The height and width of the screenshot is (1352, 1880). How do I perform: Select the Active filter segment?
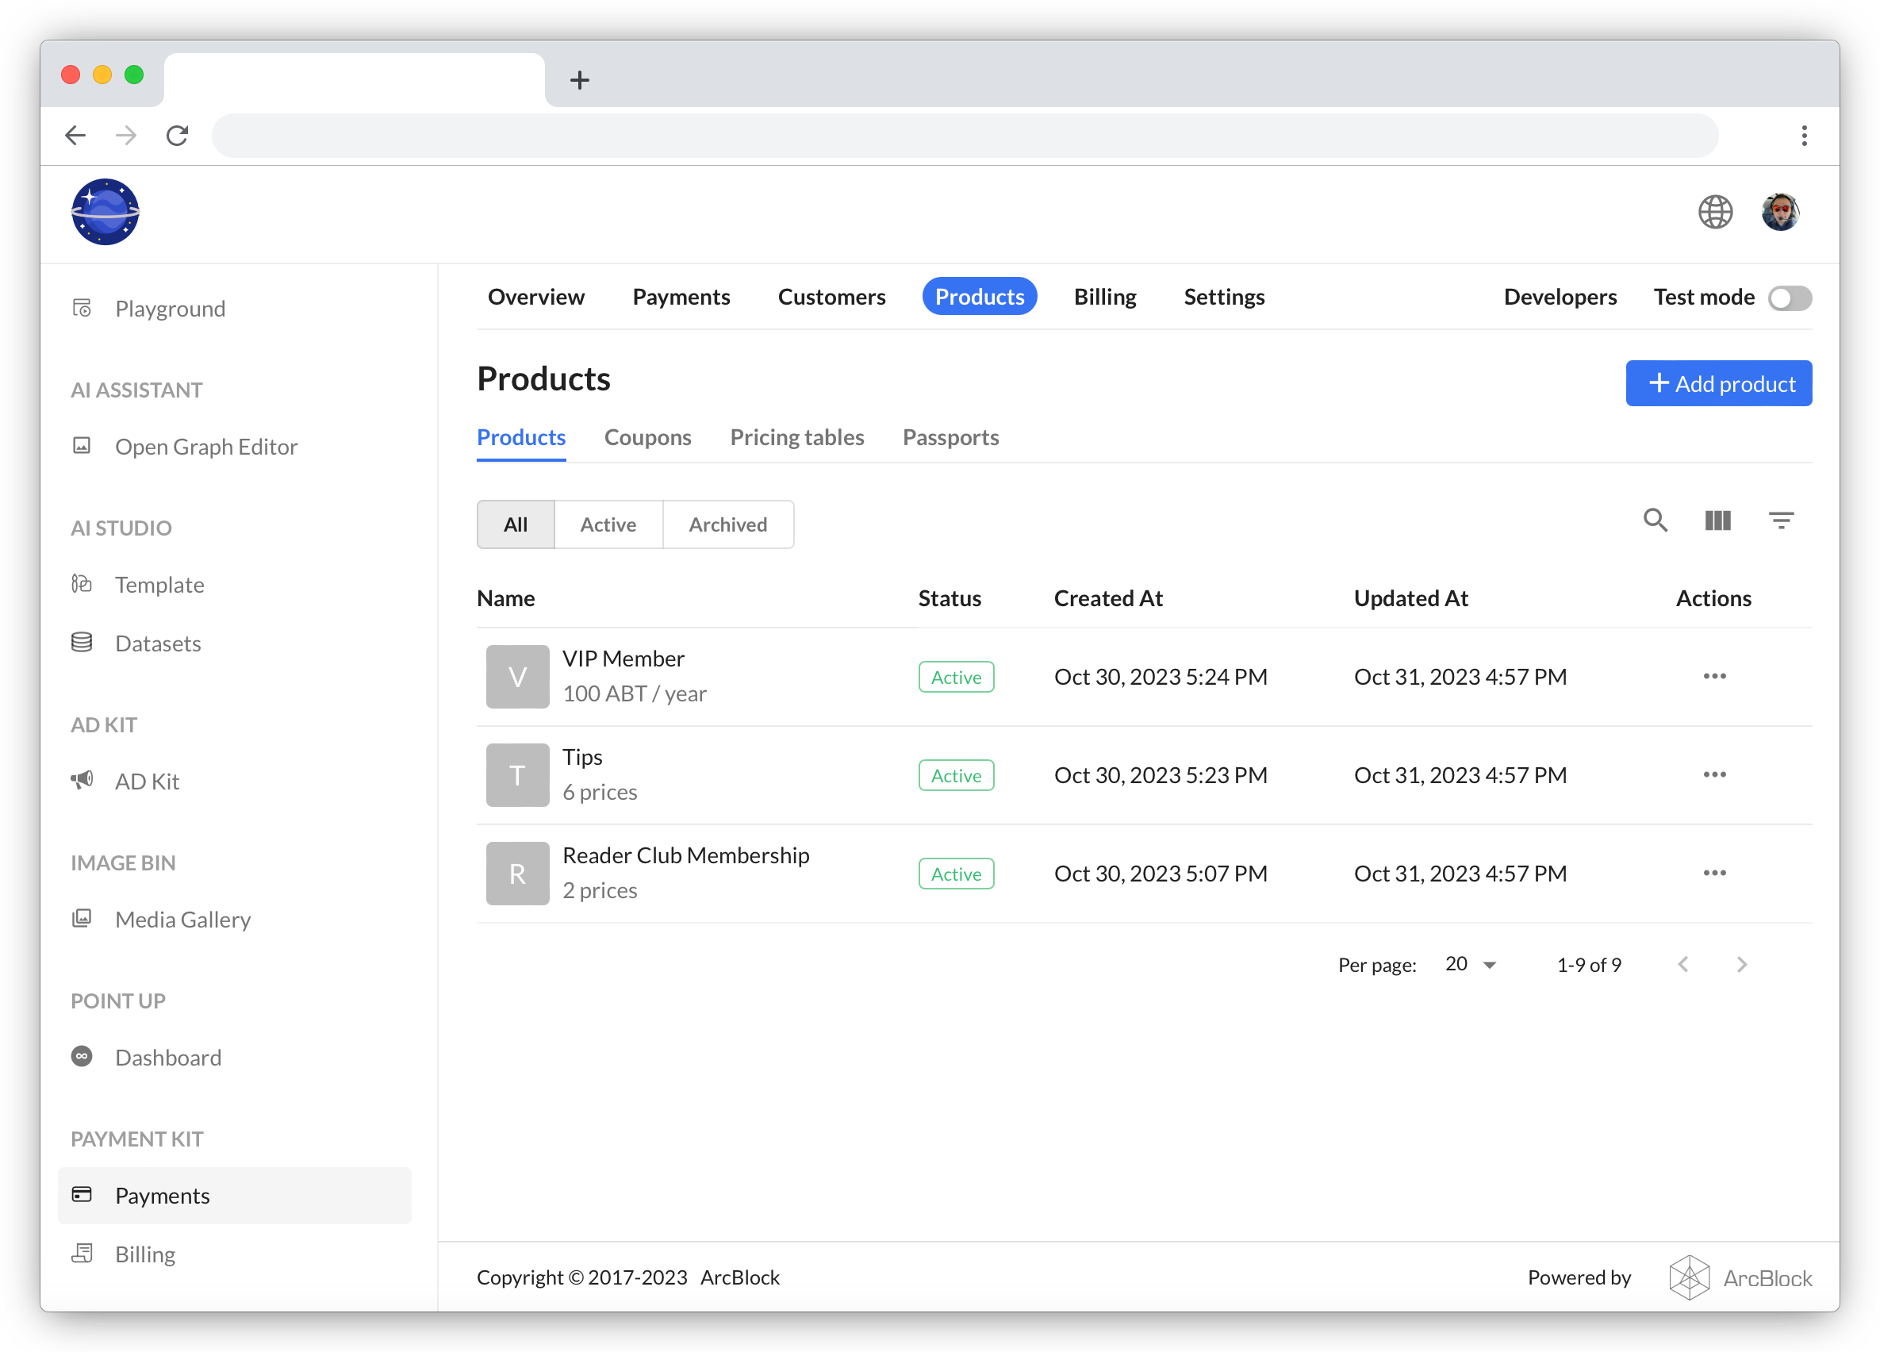coord(608,524)
